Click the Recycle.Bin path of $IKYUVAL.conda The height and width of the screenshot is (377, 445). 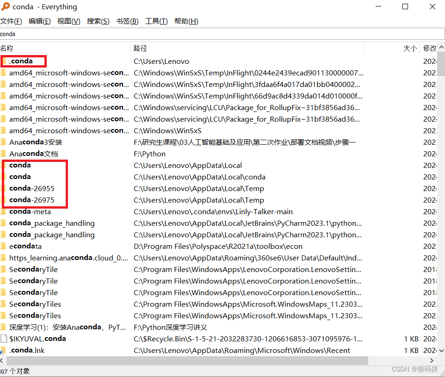pos(248,339)
